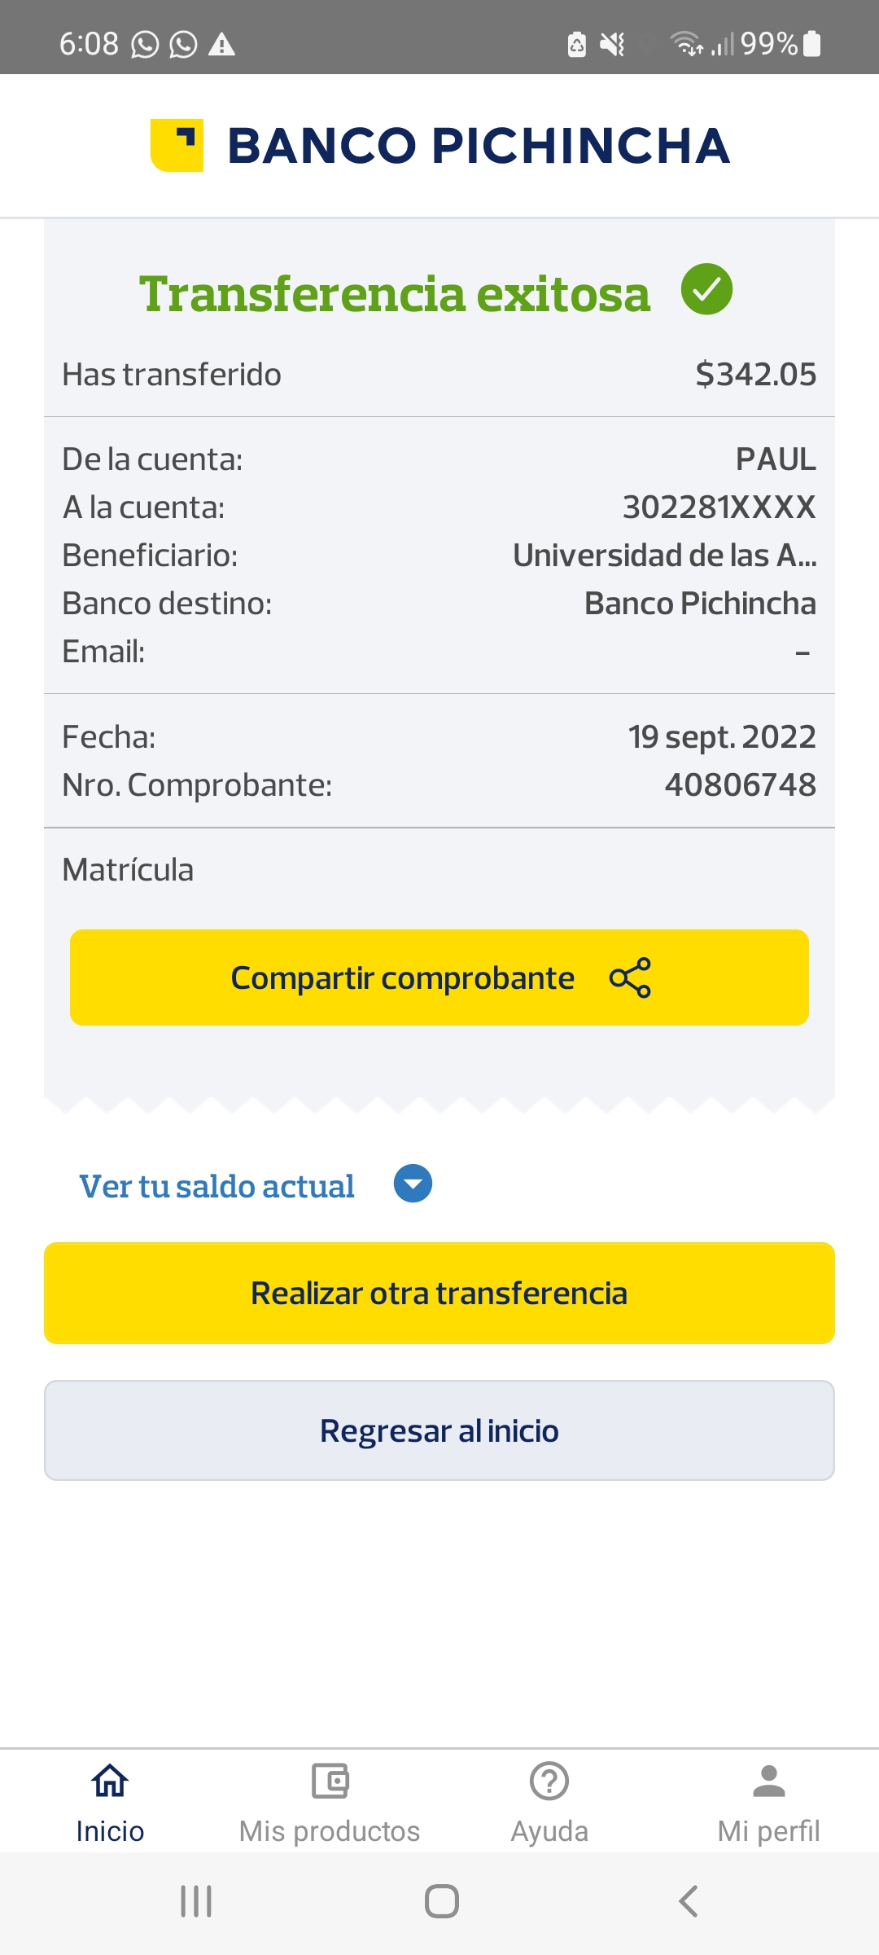Tap the Android home button
This screenshot has height=1955, width=879.
point(441,1901)
